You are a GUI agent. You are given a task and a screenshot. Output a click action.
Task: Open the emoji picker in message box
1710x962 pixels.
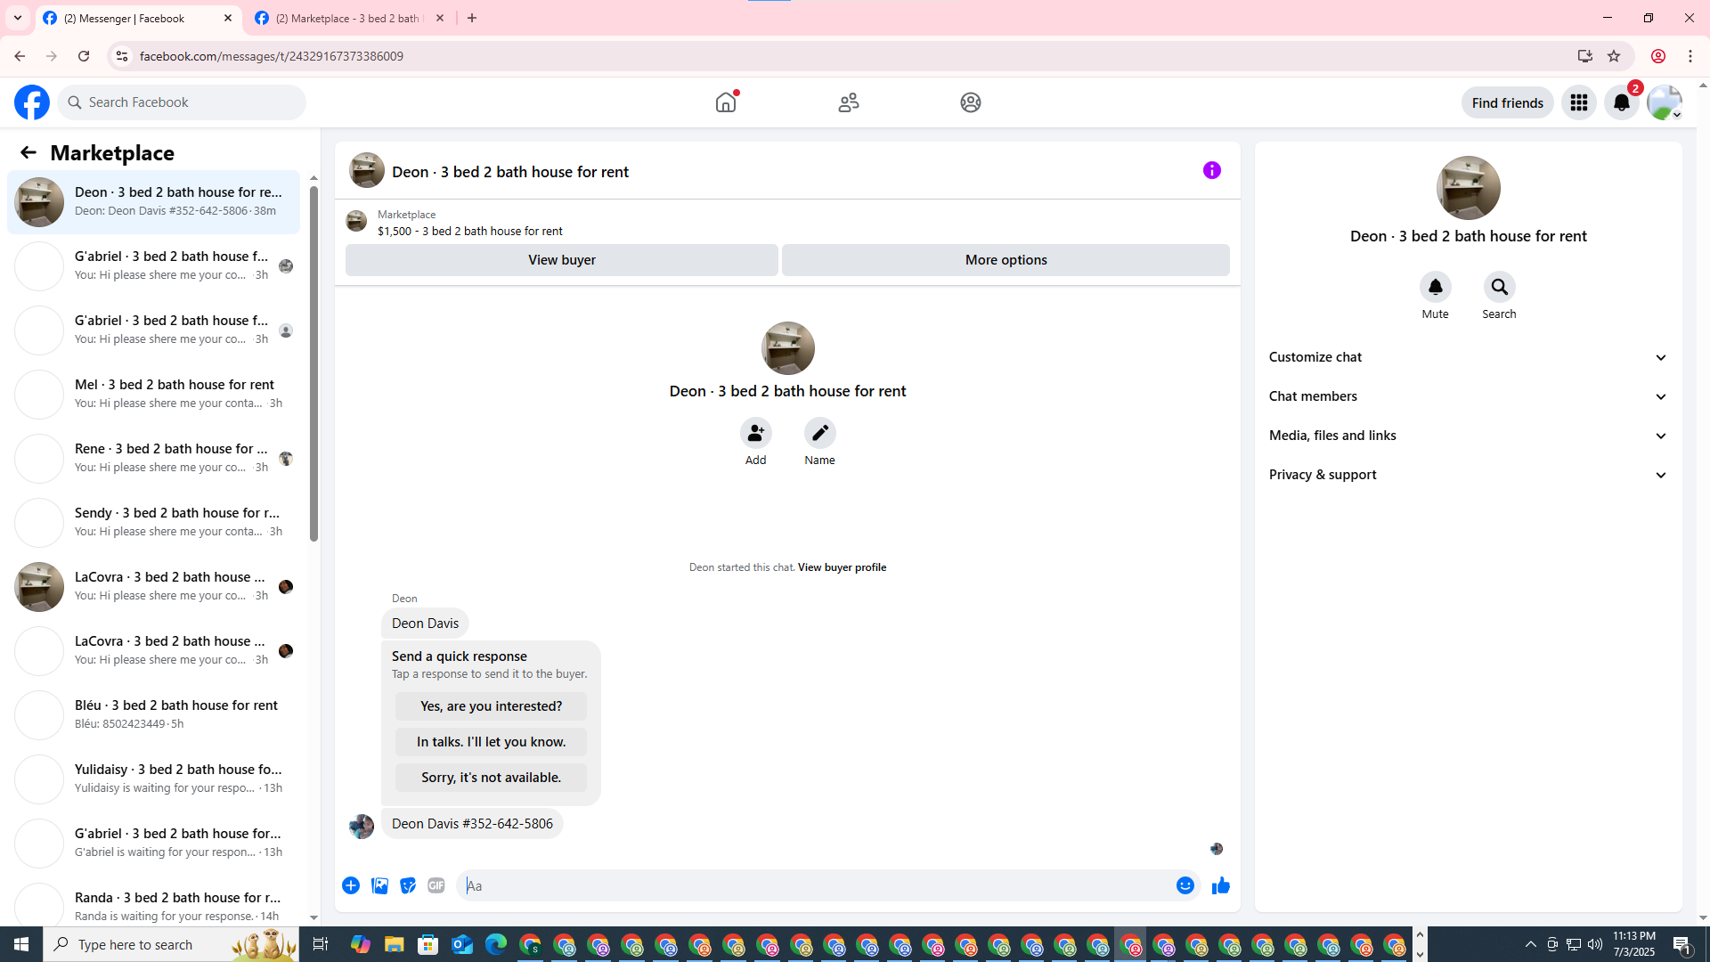[1185, 885]
